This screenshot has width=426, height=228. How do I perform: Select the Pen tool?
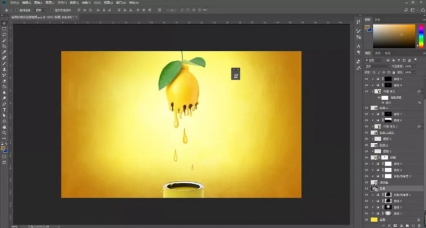tap(4, 104)
